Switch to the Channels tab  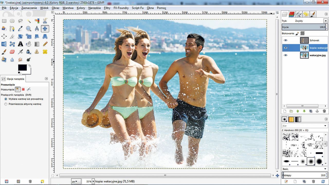coord(292,14)
